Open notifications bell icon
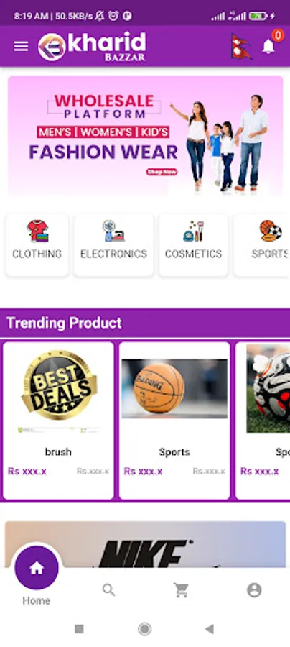This screenshot has height=647, width=290. click(x=268, y=47)
